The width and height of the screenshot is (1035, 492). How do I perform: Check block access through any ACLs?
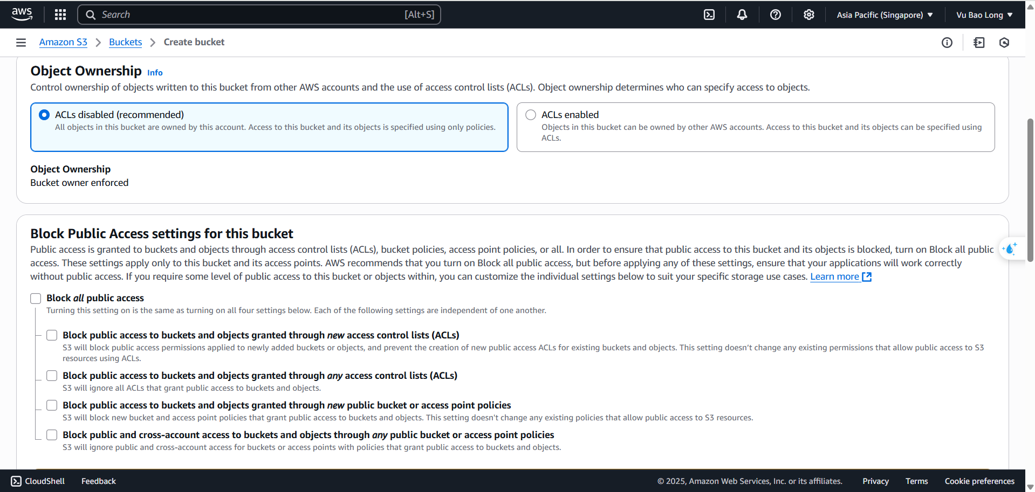pos(52,376)
